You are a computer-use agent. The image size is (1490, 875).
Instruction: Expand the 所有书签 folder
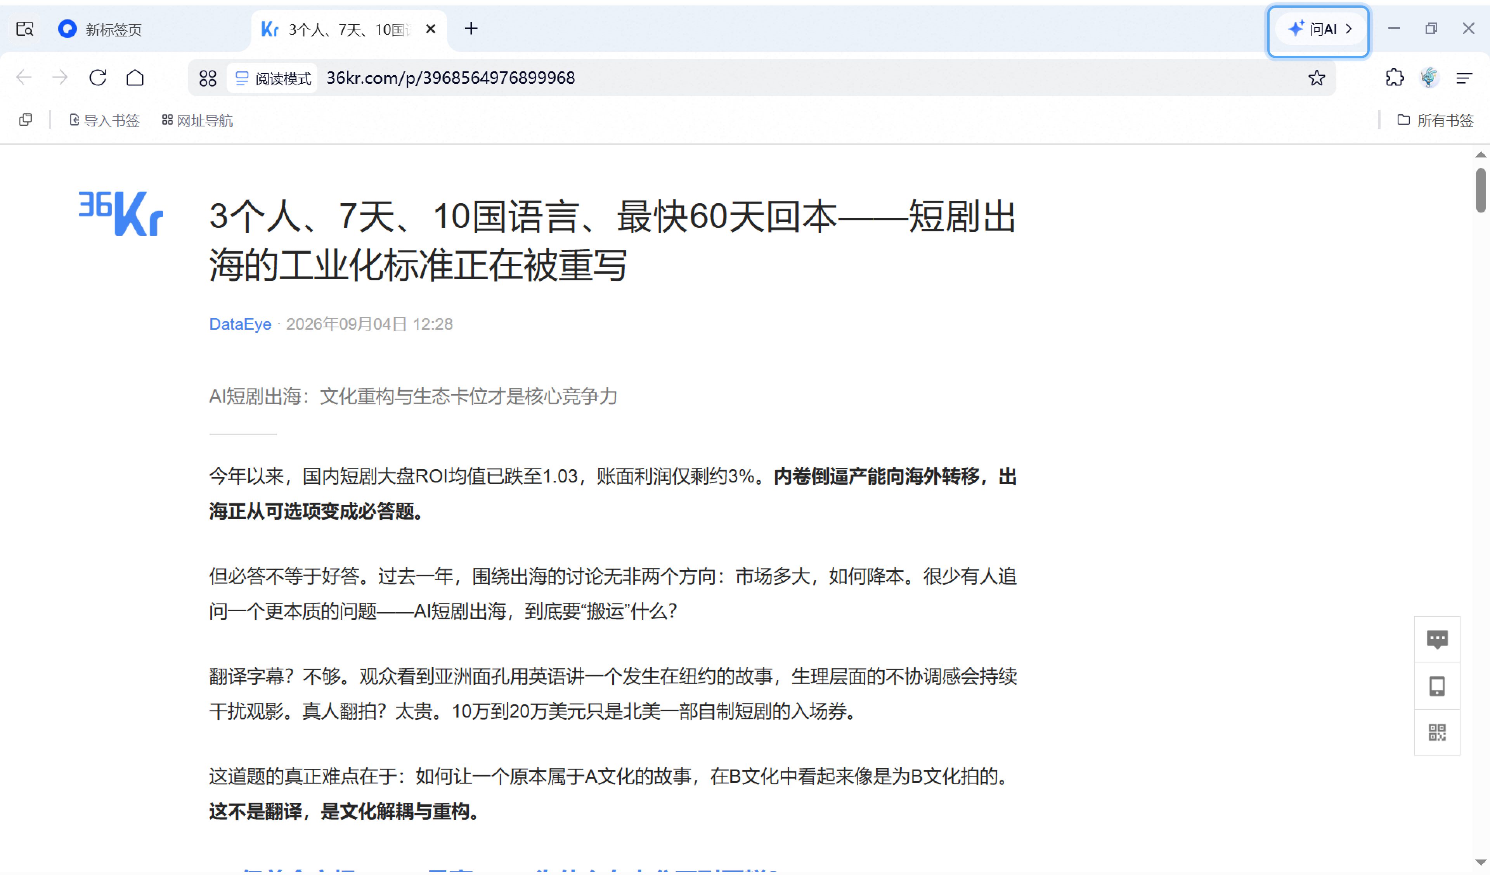[x=1435, y=120]
